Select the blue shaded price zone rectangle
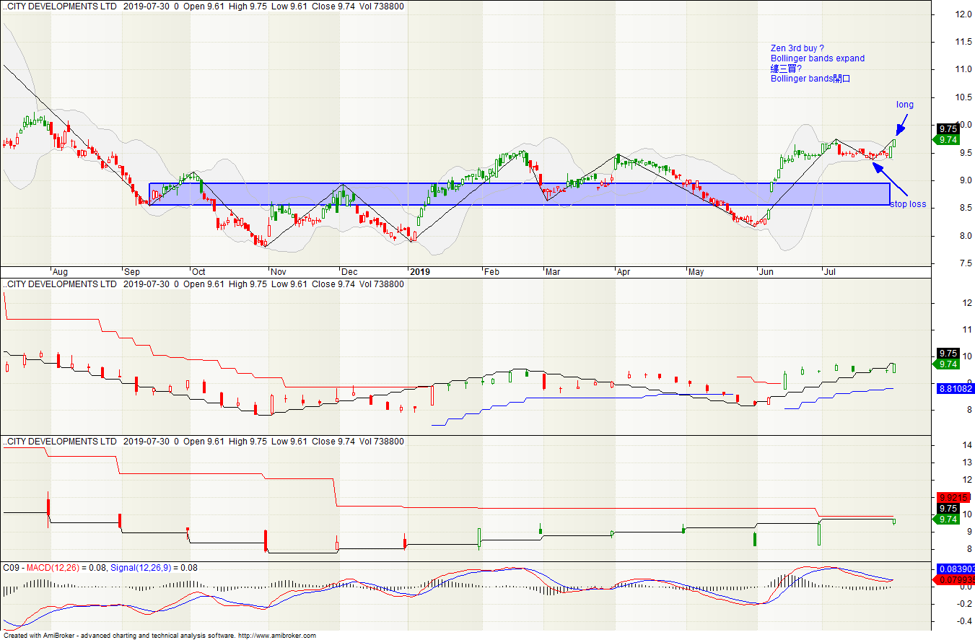The width and height of the screenshot is (975, 640). tap(519, 194)
